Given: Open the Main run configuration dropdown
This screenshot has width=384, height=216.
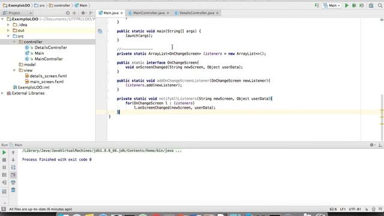Looking at the screenshot, I should click(332, 5).
